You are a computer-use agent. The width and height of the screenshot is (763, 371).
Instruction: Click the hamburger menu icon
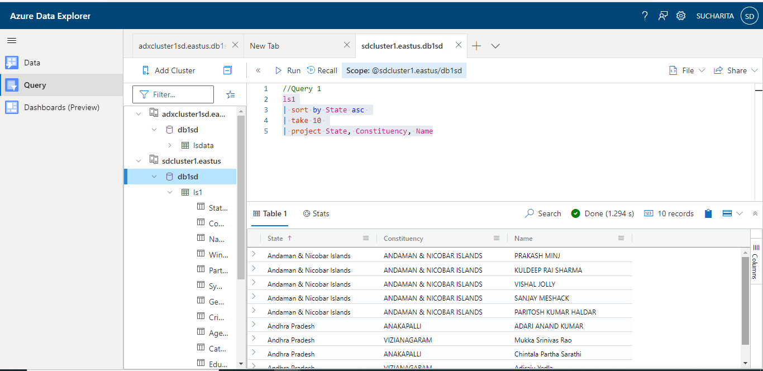pyautogui.click(x=12, y=40)
